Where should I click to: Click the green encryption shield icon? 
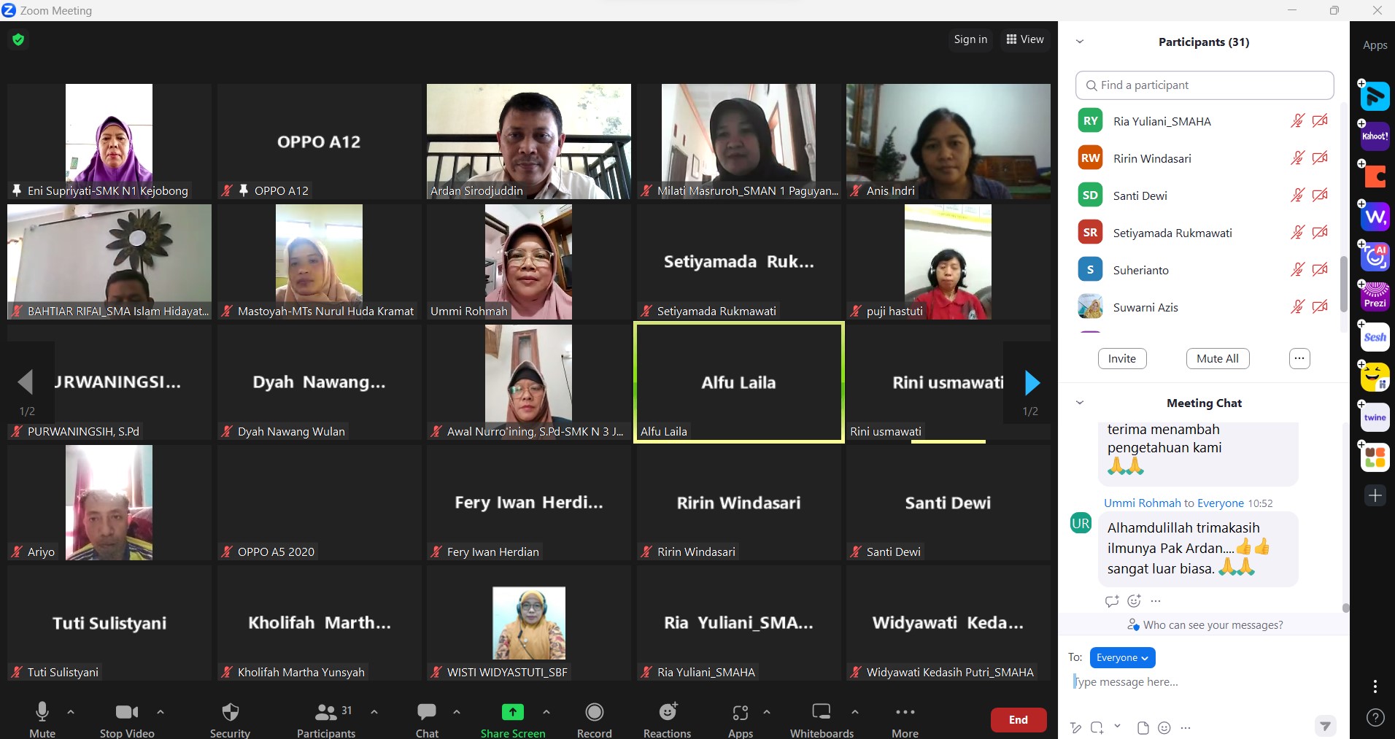pyautogui.click(x=18, y=39)
